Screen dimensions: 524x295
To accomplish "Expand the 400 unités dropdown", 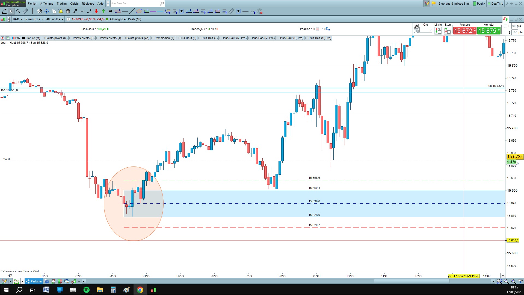I will [x=55, y=19].
